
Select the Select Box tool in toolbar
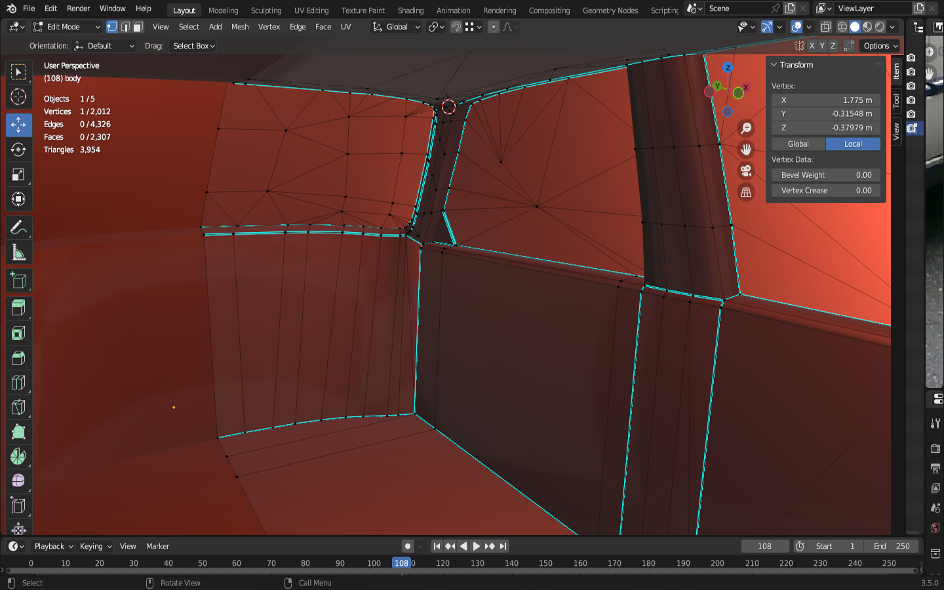[x=18, y=72]
